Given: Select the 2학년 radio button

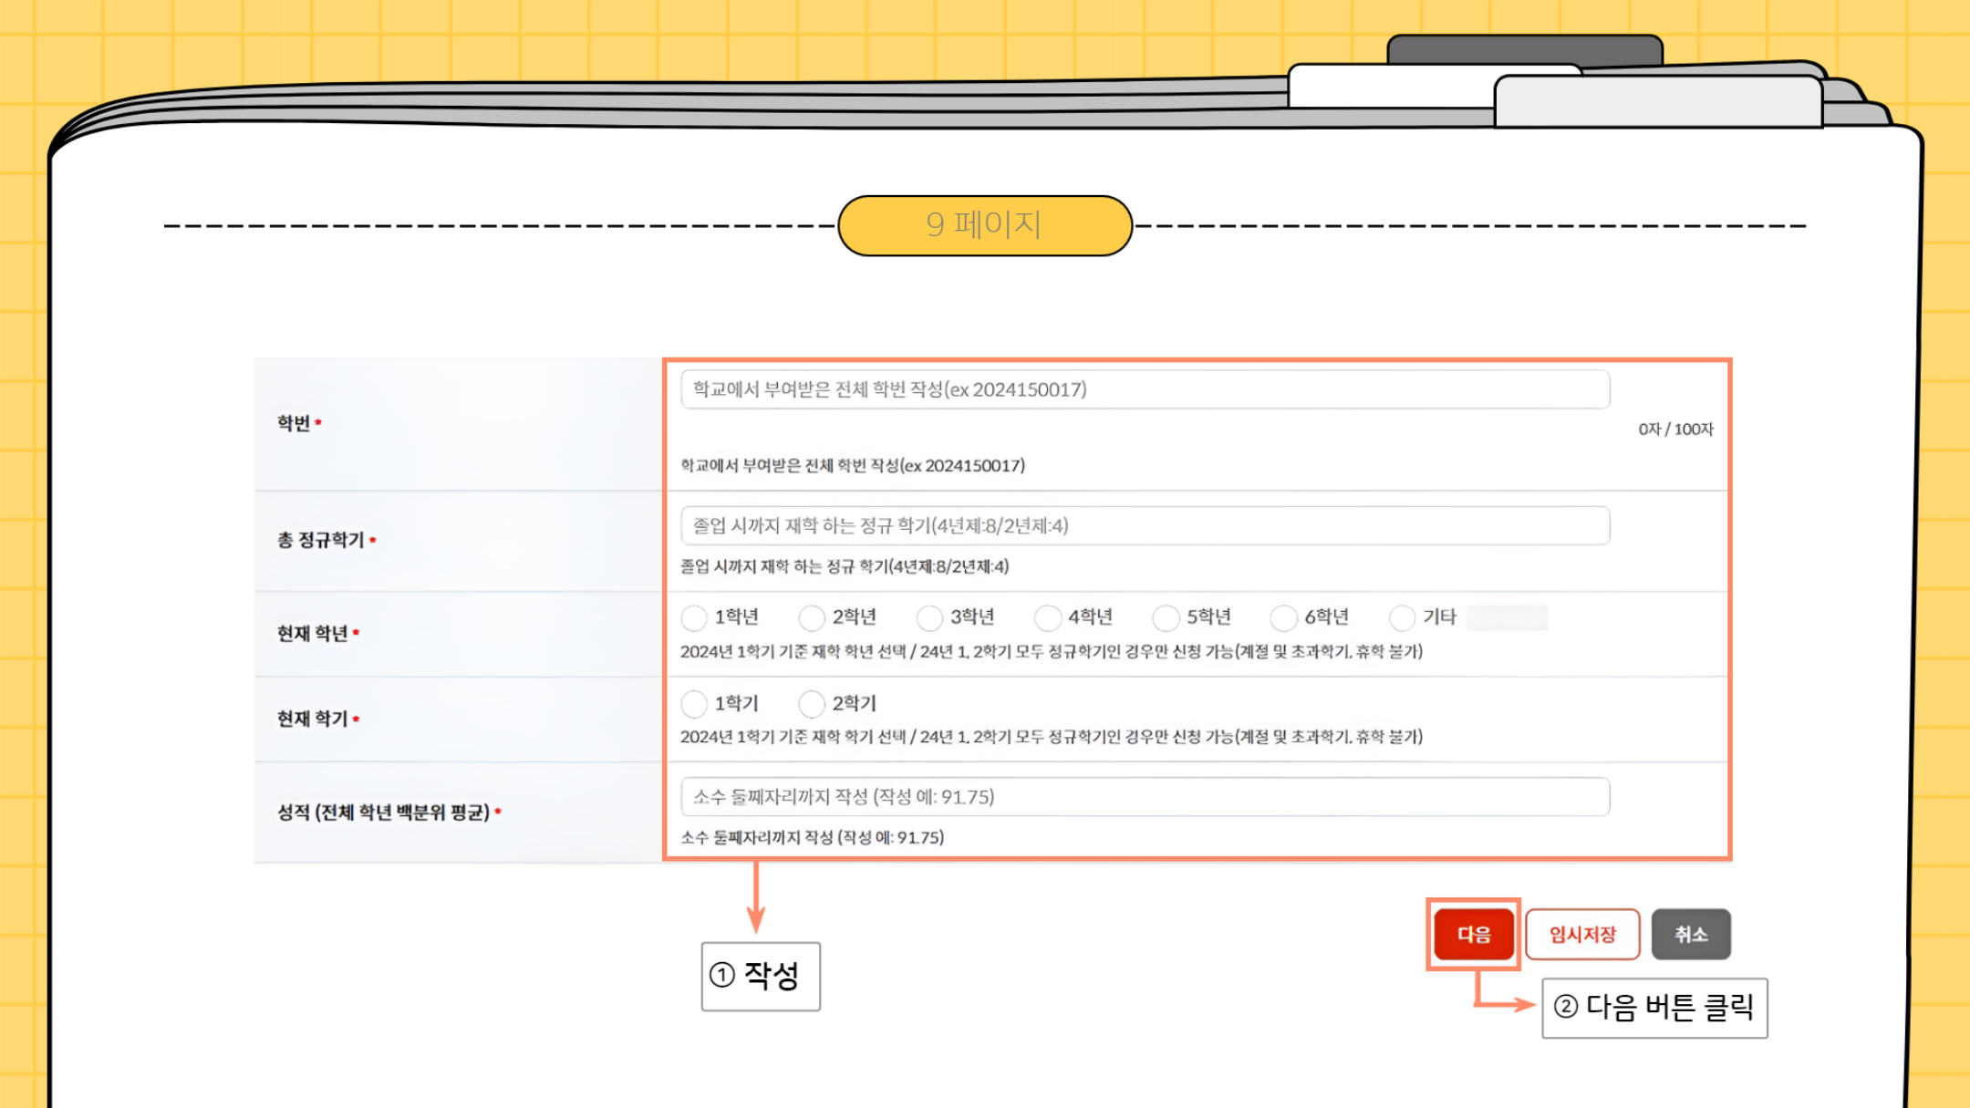Looking at the screenshot, I should (x=812, y=618).
